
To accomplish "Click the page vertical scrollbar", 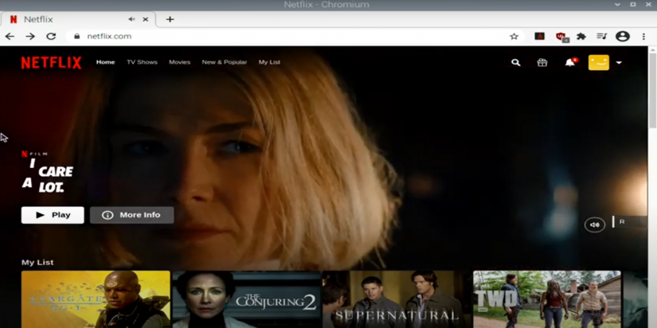I will (652, 96).
